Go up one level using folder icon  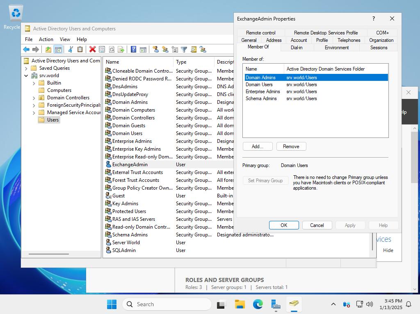click(x=48, y=49)
